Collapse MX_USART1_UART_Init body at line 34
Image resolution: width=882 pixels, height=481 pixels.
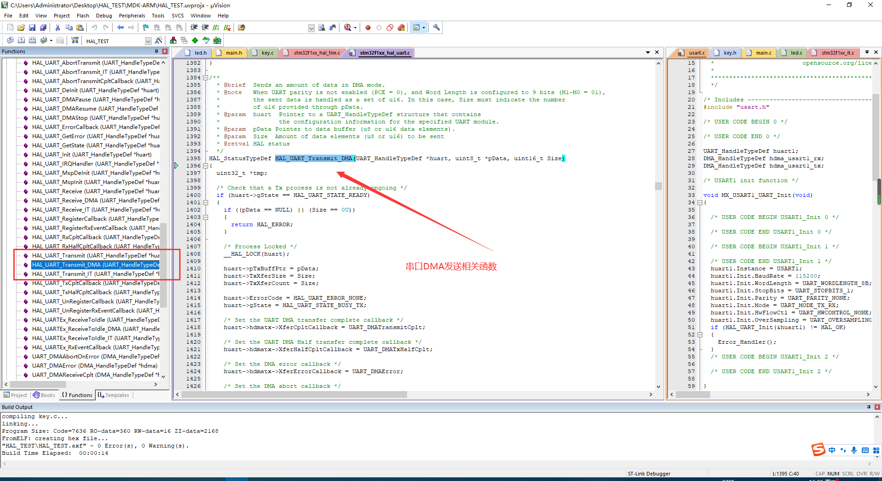click(700, 202)
